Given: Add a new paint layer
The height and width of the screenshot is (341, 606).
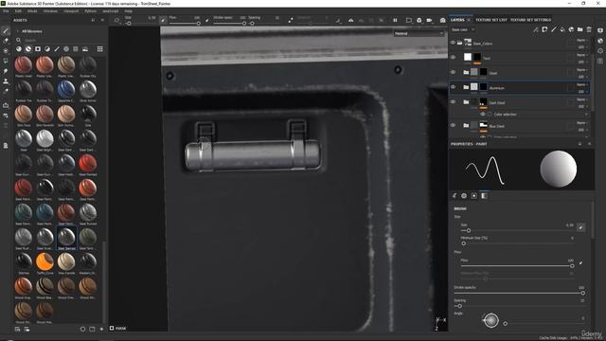Looking at the screenshot, I should [553, 29].
